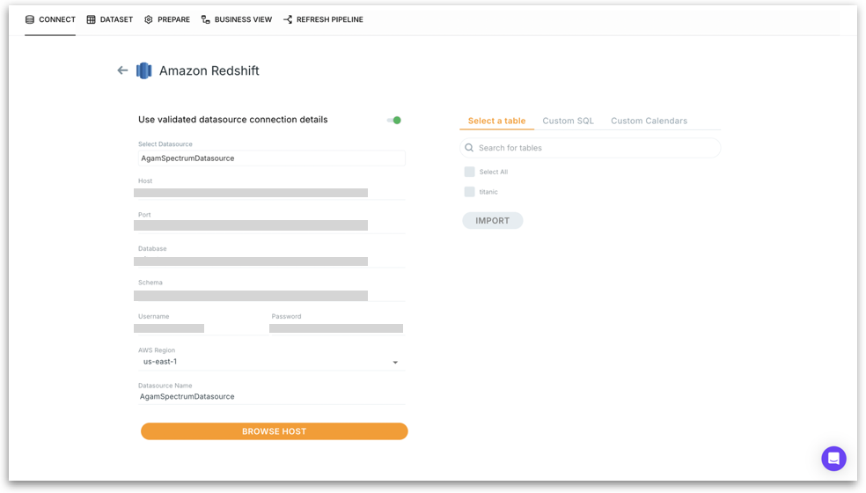Switch to the Custom Calendars tab
The image size is (866, 493).
tap(649, 121)
